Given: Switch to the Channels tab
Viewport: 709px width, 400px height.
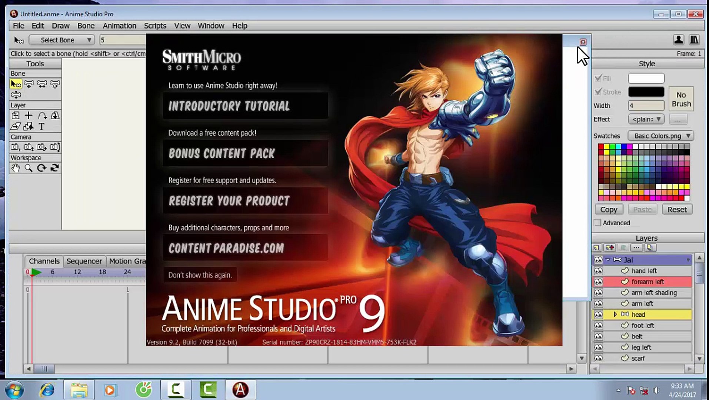Looking at the screenshot, I should pos(44,261).
